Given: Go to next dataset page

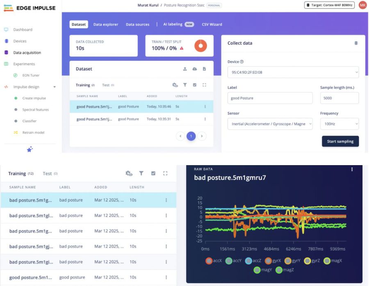Looking at the screenshot, I should pos(202,136).
